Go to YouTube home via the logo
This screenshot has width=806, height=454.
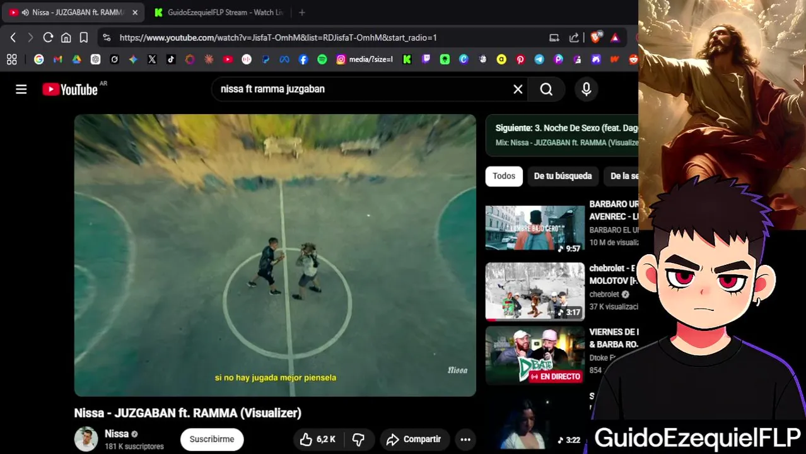[70, 90]
